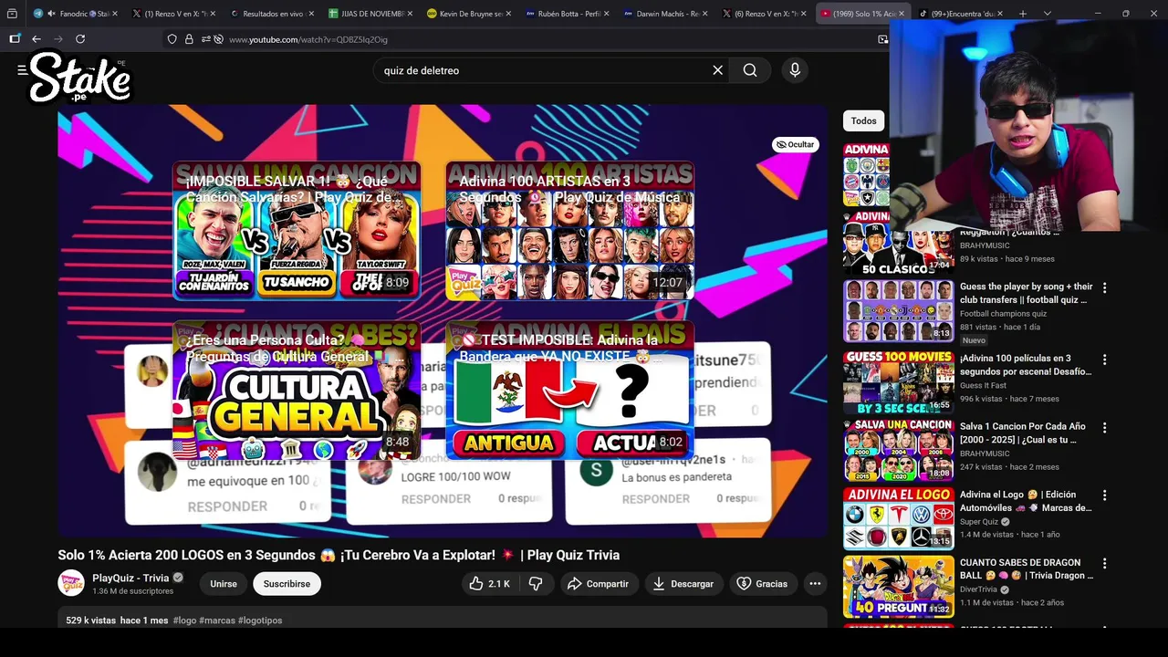Screen dimensions: 1168x657
Task: Click the PlayQuiz channel avatar
Action: [x=71, y=583]
